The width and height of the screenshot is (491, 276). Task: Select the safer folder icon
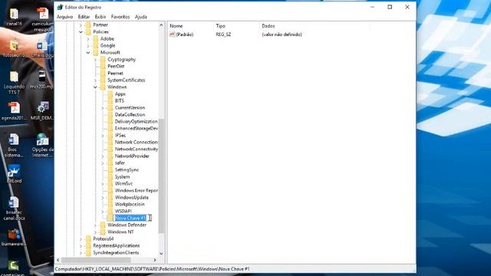coord(110,163)
